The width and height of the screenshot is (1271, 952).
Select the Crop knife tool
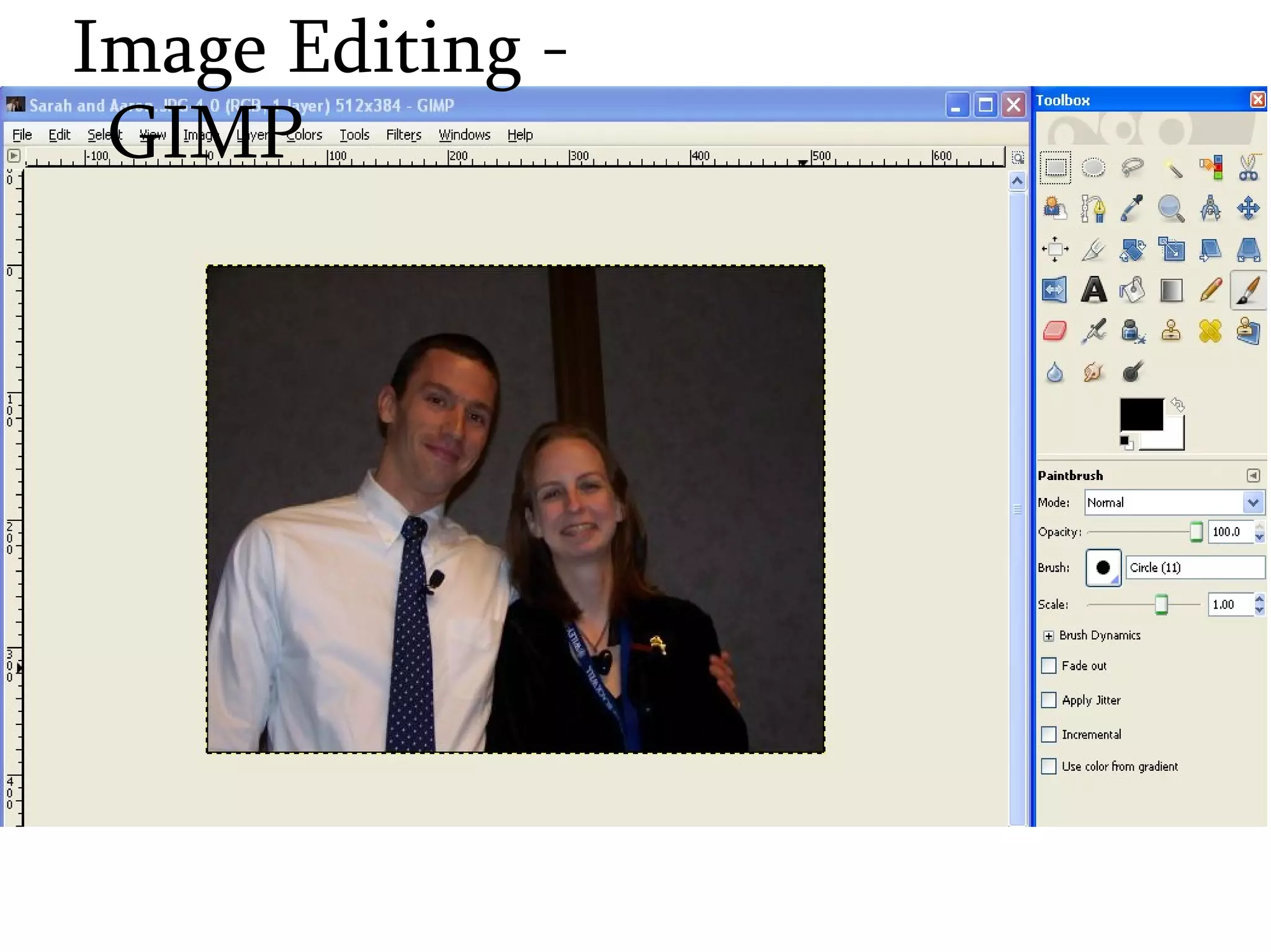[1094, 249]
